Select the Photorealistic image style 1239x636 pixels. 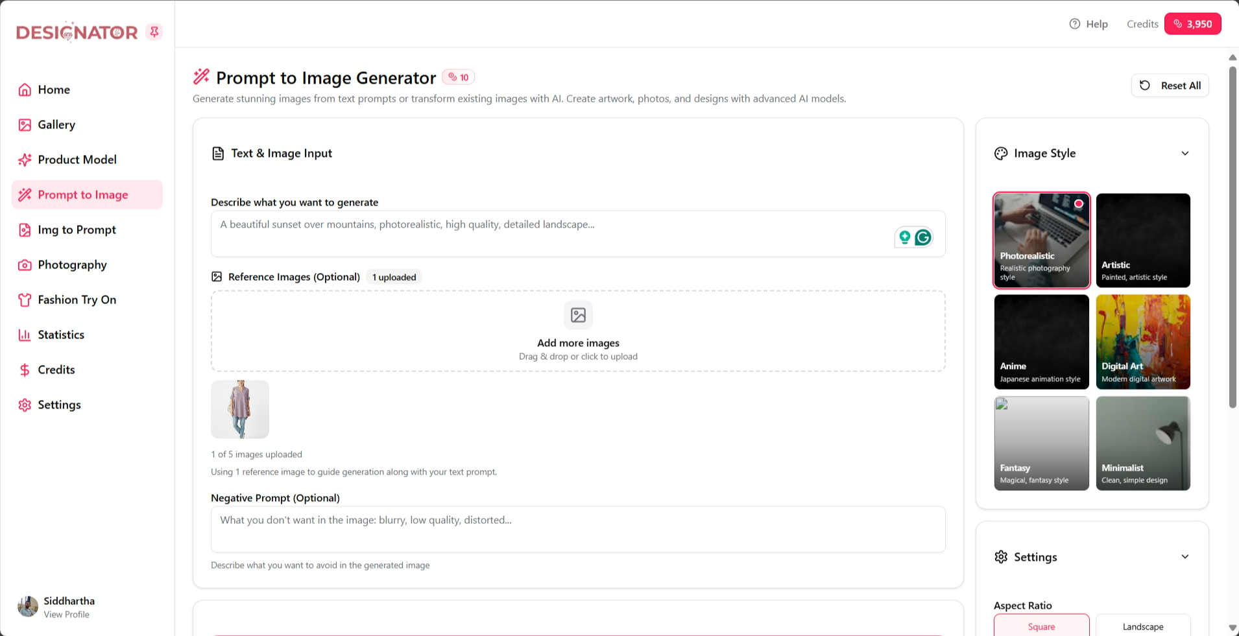click(x=1041, y=241)
